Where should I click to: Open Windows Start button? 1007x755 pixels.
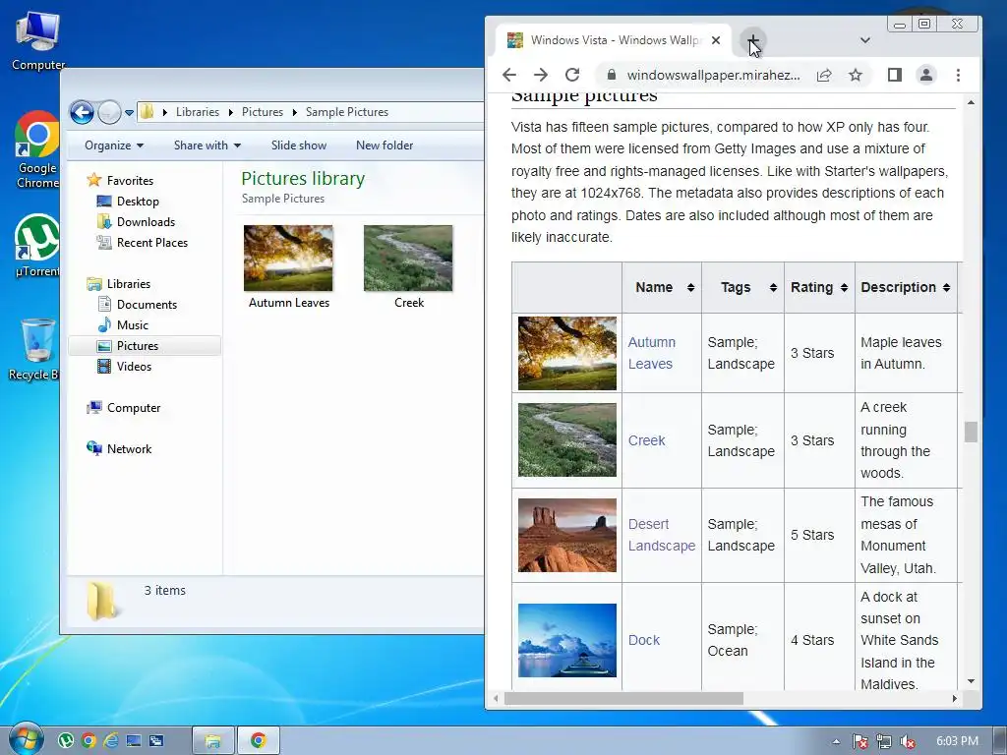(x=27, y=740)
